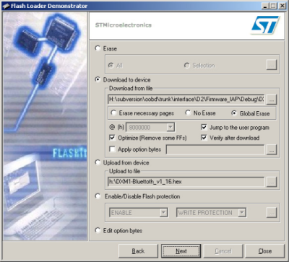This screenshot has width=289, height=262.
Task: Click the ST logo in header
Action: click(265, 25)
